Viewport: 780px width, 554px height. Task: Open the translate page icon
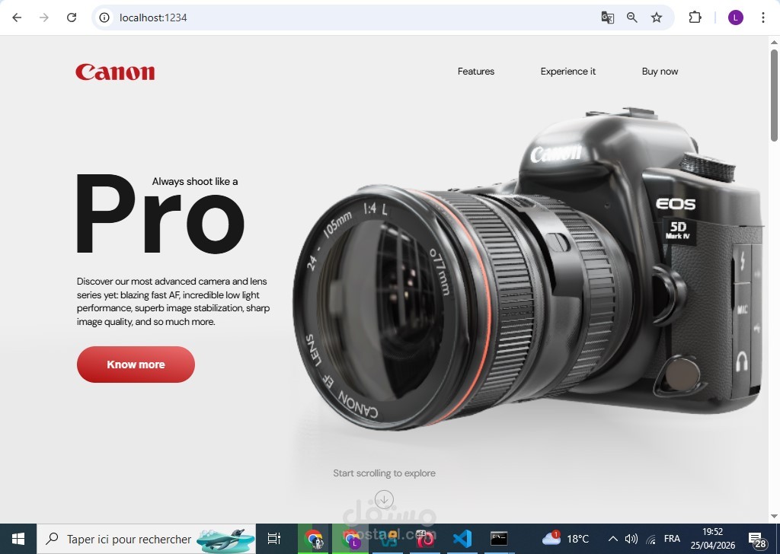[607, 18]
